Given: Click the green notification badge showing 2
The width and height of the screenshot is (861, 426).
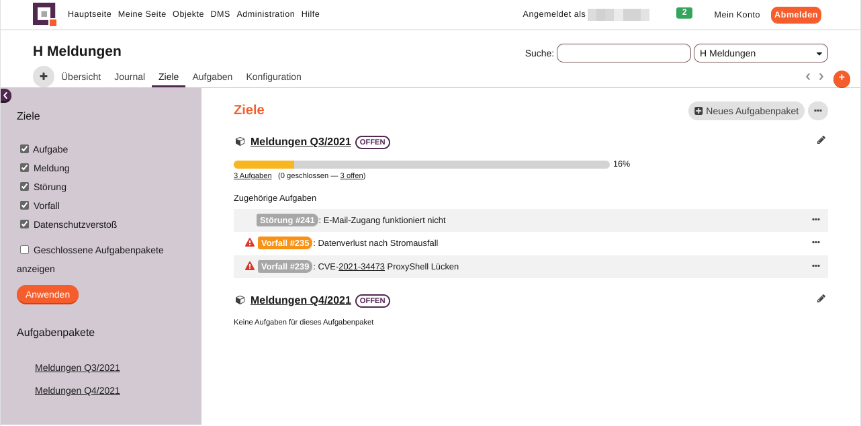Looking at the screenshot, I should point(684,13).
